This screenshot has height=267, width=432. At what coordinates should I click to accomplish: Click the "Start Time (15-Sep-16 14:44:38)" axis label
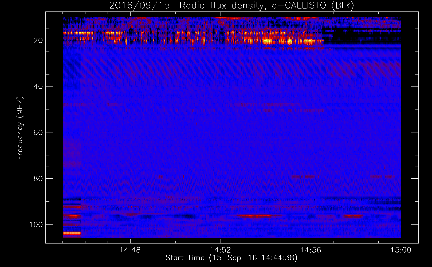point(231,258)
